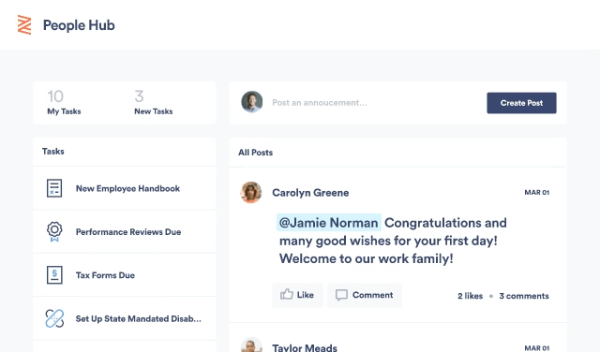View the 3 comments link
The image size is (600, 352).
pyautogui.click(x=524, y=296)
